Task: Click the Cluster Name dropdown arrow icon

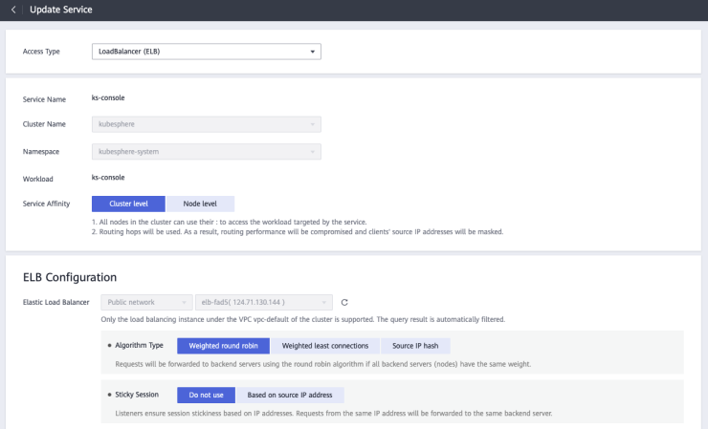Action: 312,124
